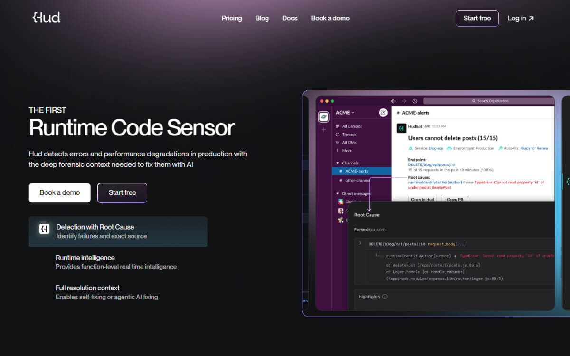Click the Auto-Fix icon in HudBot message
Screen dimensions: 570x356
coord(500,148)
